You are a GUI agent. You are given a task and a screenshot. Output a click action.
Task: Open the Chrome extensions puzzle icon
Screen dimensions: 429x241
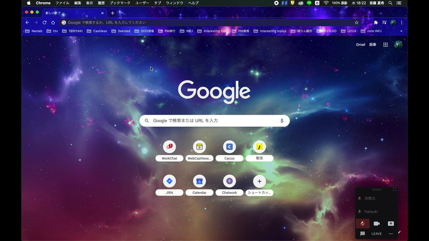pos(376,23)
